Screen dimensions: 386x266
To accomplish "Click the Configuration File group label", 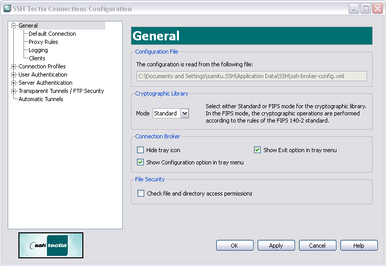I will click(156, 52).
